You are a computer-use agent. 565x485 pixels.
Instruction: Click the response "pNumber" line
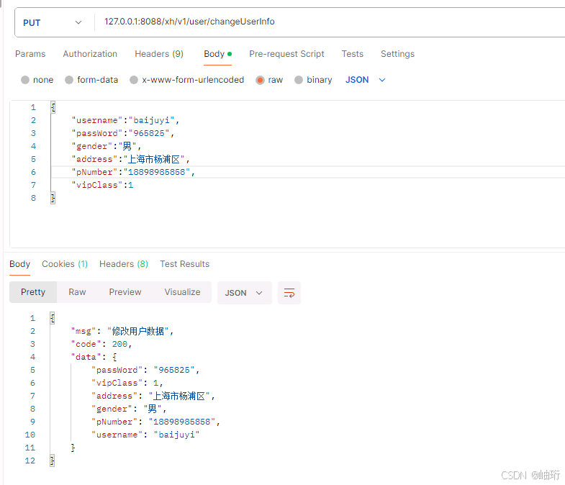click(155, 422)
